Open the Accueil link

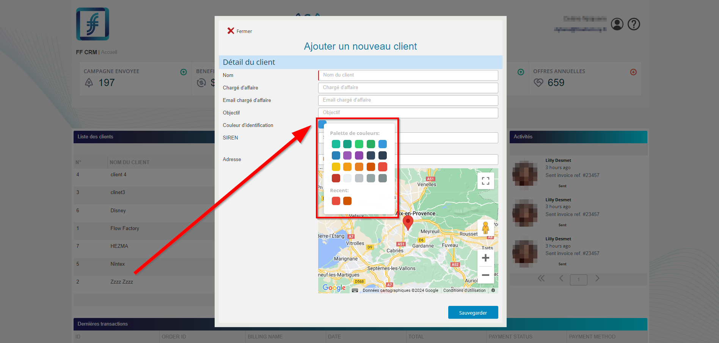(109, 52)
